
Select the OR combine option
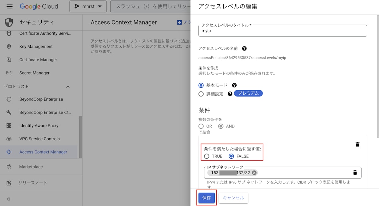click(201, 126)
